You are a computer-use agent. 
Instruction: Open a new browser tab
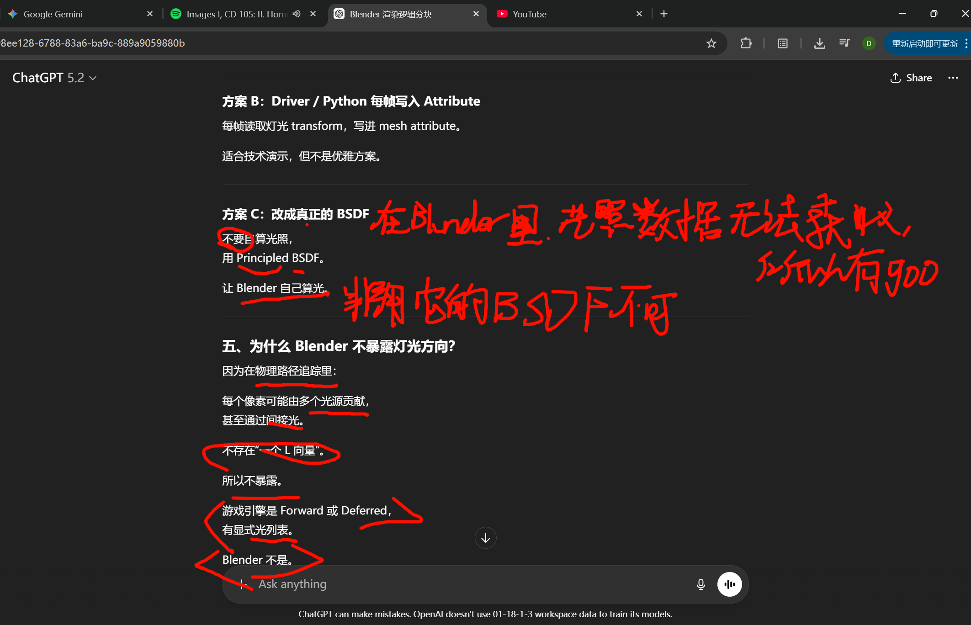[664, 14]
